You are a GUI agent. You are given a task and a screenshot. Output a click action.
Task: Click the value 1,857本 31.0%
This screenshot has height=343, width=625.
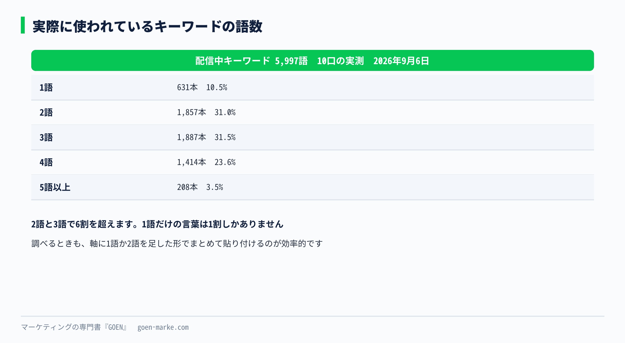(x=206, y=113)
